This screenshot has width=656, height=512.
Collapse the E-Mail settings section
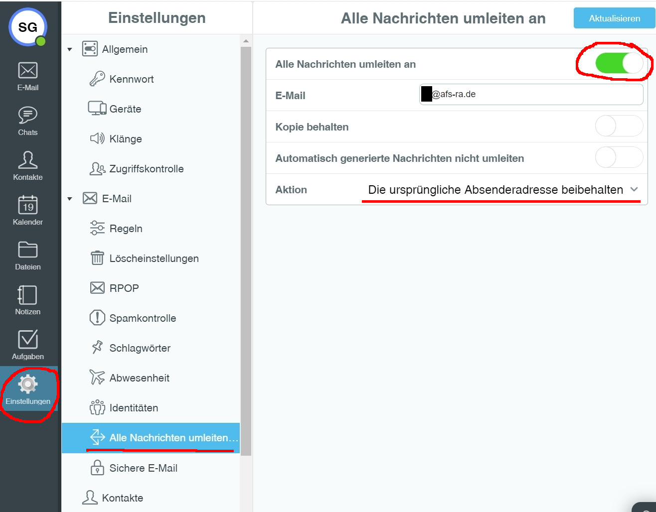pos(70,198)
